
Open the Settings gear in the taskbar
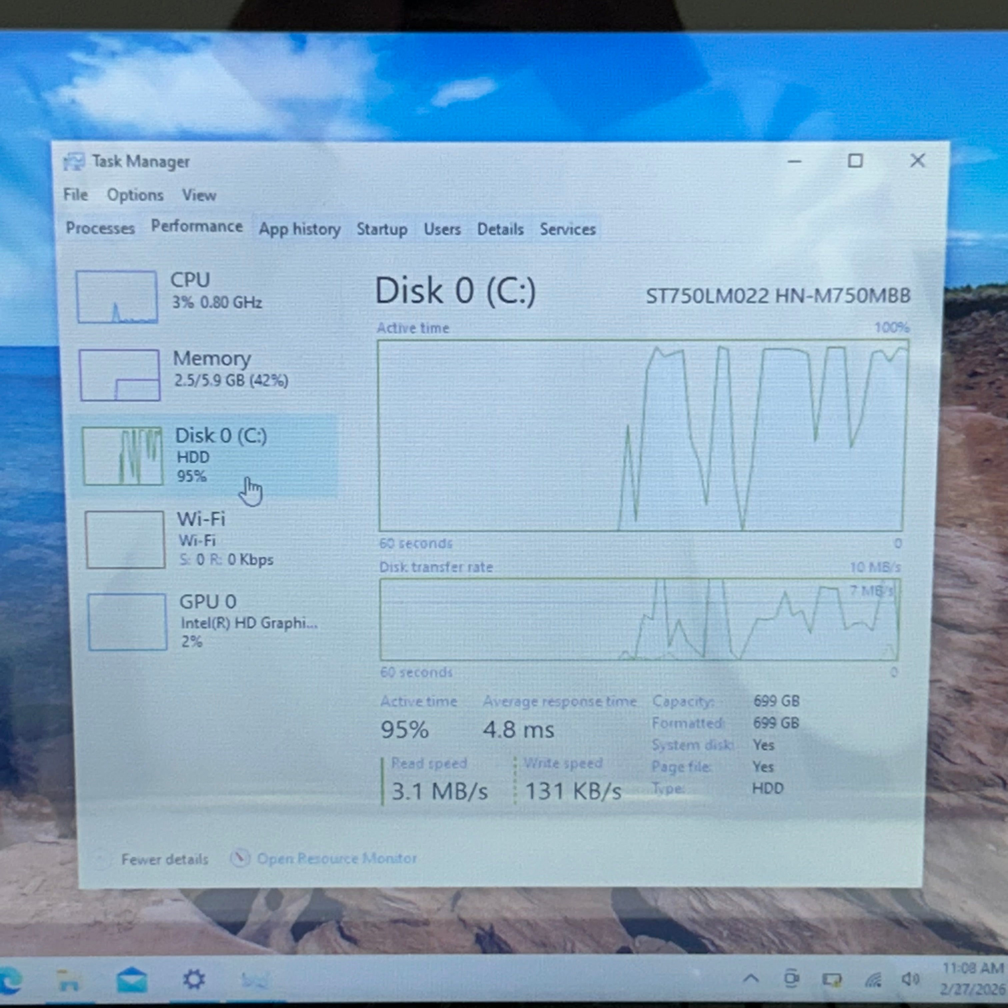[194, 979]
